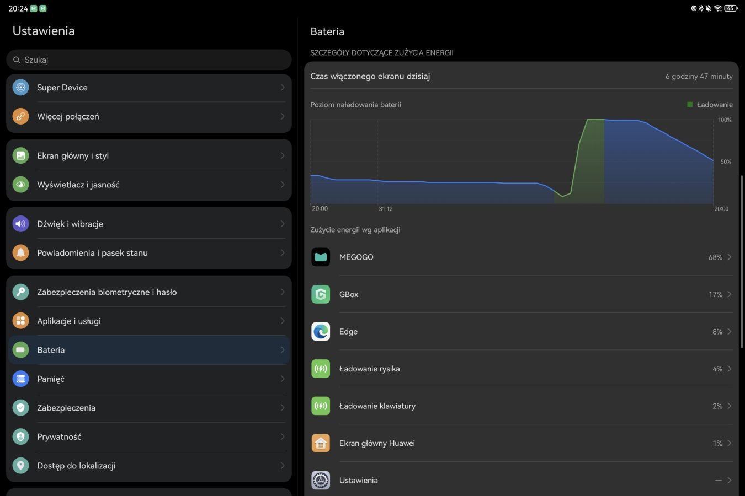Click the Zużycie energii wg aplikacji label

[355, 230]
